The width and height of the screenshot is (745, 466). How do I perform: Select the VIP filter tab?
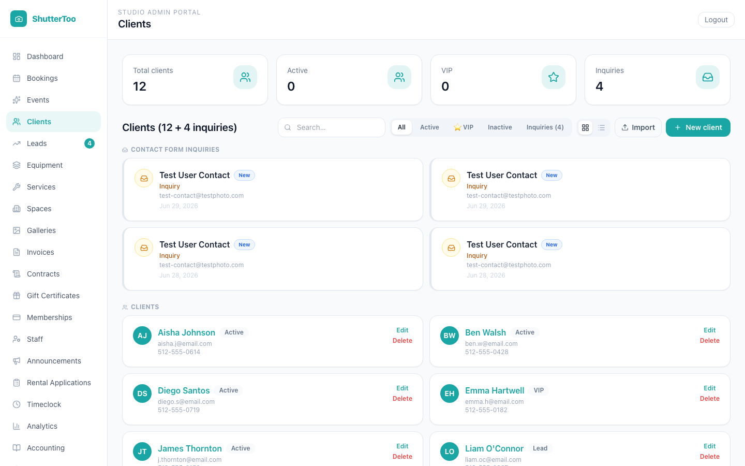464,127
